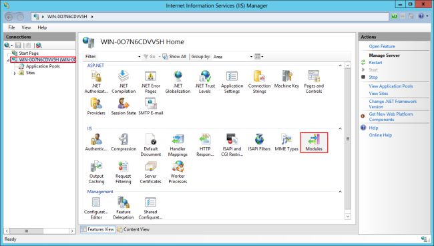The height and width of the screenshot is (246, 434).
Task: Open the view mode dropdown button
Action: click(x=259, y=57)
